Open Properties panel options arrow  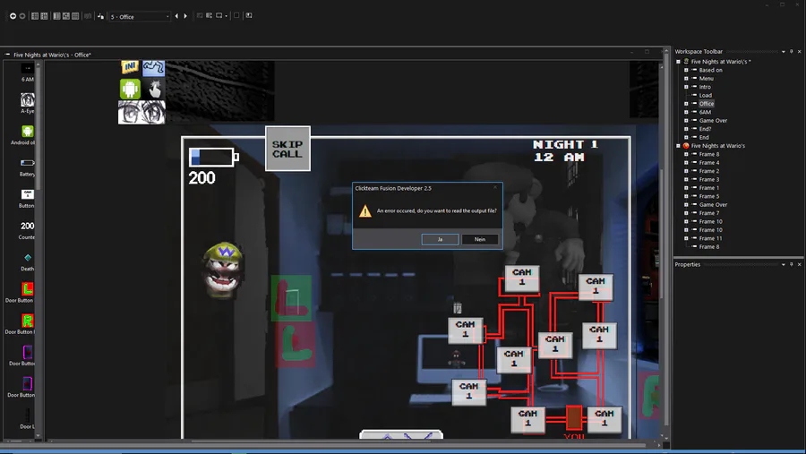pos(784,264)
